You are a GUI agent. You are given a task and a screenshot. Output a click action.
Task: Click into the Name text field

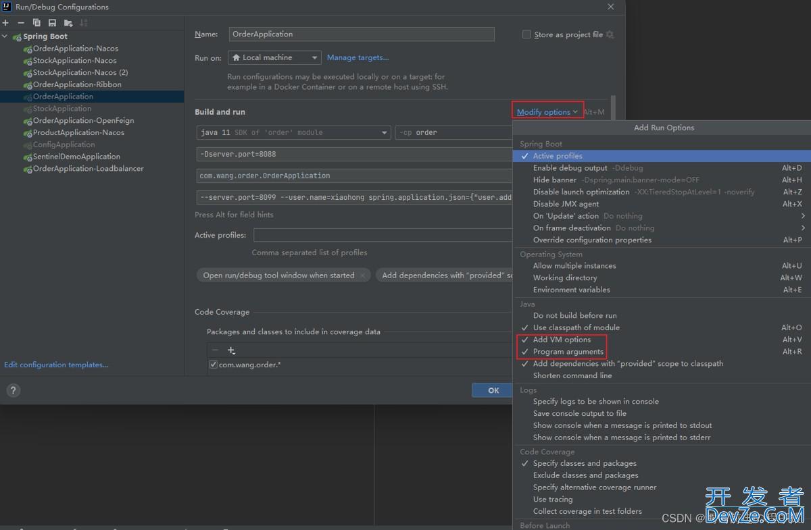point(361,34)
